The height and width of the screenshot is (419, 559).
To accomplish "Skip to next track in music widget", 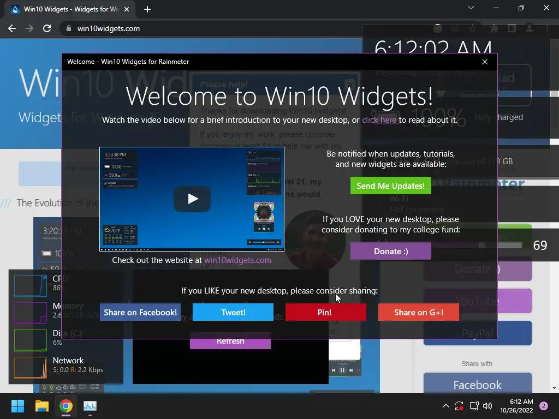I will (x=351, y=370).
